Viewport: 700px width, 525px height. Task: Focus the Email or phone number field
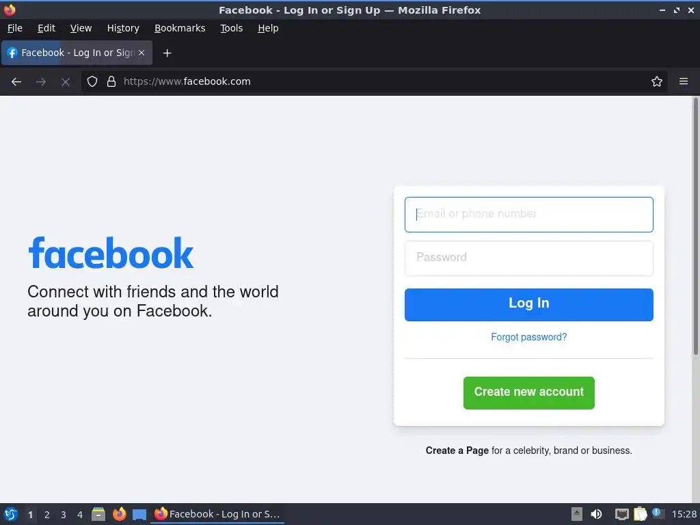[529, 214]
